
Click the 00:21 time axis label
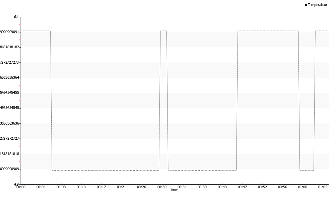pos(121,187)
